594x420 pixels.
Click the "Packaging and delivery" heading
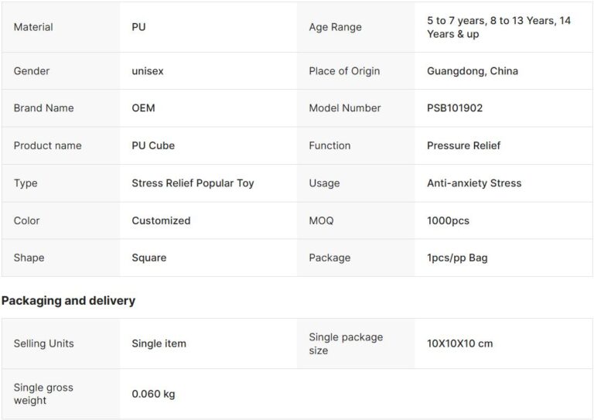point(68,300)
